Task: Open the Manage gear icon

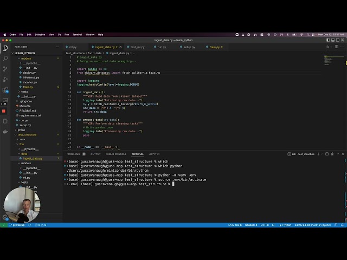Action: click(5, 218)
